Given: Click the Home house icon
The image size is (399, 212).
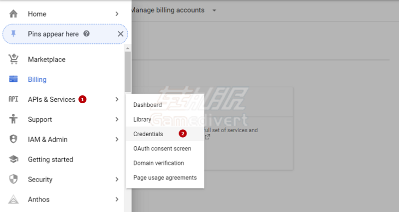Looking at the screenshot, I should (13, 14).
